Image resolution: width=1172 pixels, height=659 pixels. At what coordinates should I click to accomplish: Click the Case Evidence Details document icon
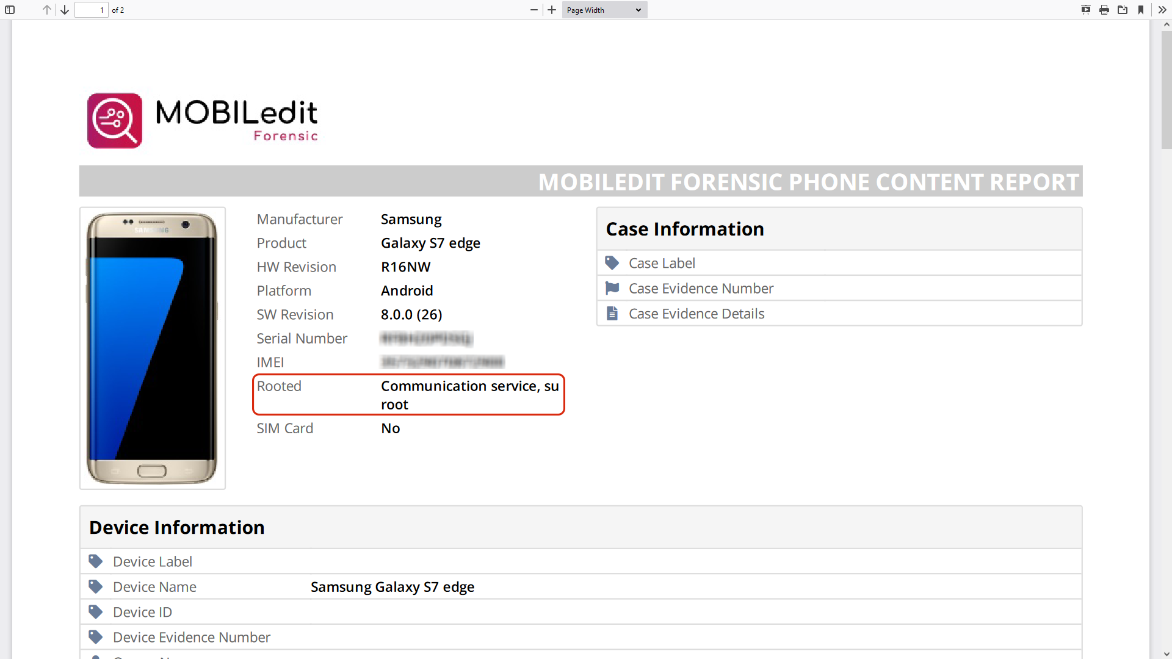[612, 313]
